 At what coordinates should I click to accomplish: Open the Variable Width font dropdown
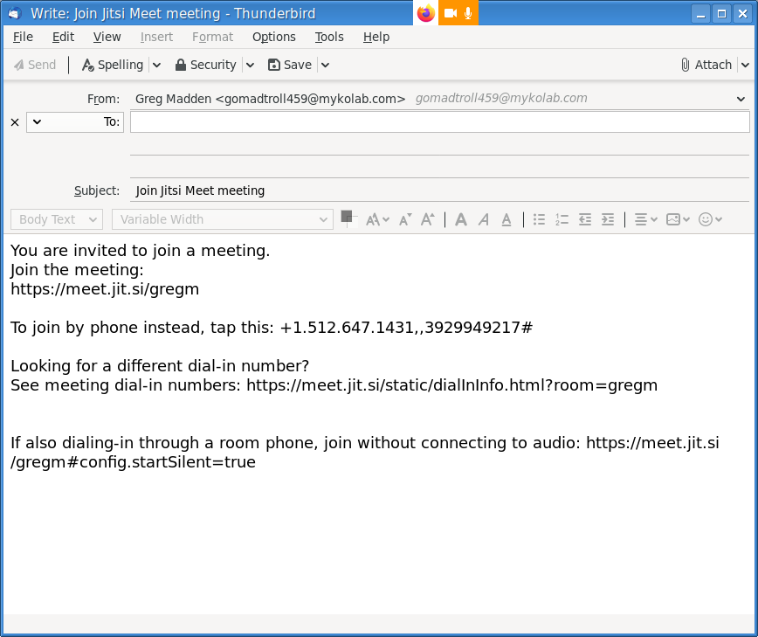click(x=223, y=219)
